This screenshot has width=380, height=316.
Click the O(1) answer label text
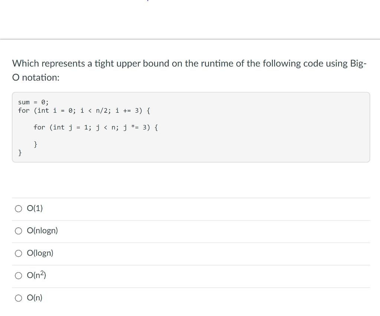coord(35,208)
